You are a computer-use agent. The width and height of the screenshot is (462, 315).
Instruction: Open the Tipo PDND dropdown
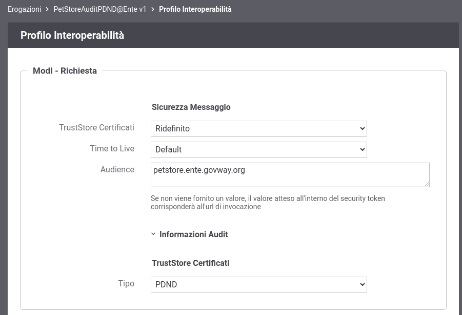(259, 284)
